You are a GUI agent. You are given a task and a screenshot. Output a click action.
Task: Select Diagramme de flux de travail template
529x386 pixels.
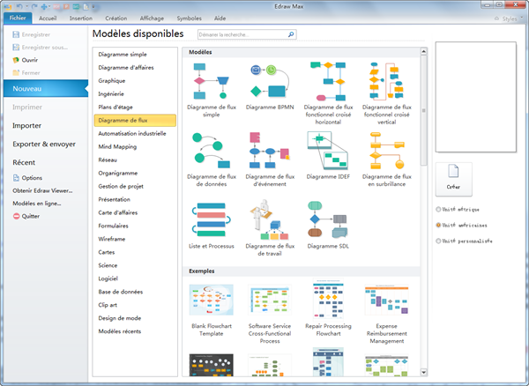click(270, 228)
